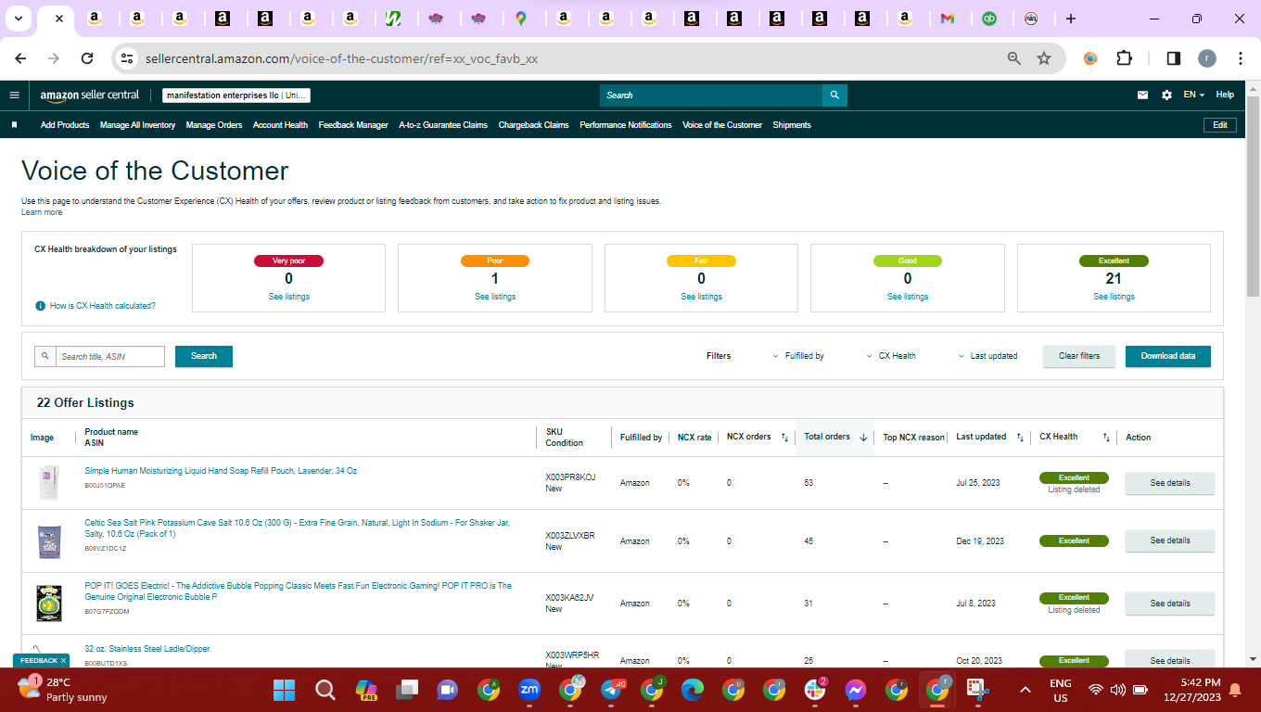See listings under the Poor category

[x=495, y=297]
